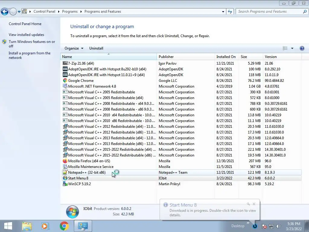Open Google Chrome from the taskbar
309x232 pixels.
tap(64, 226)
